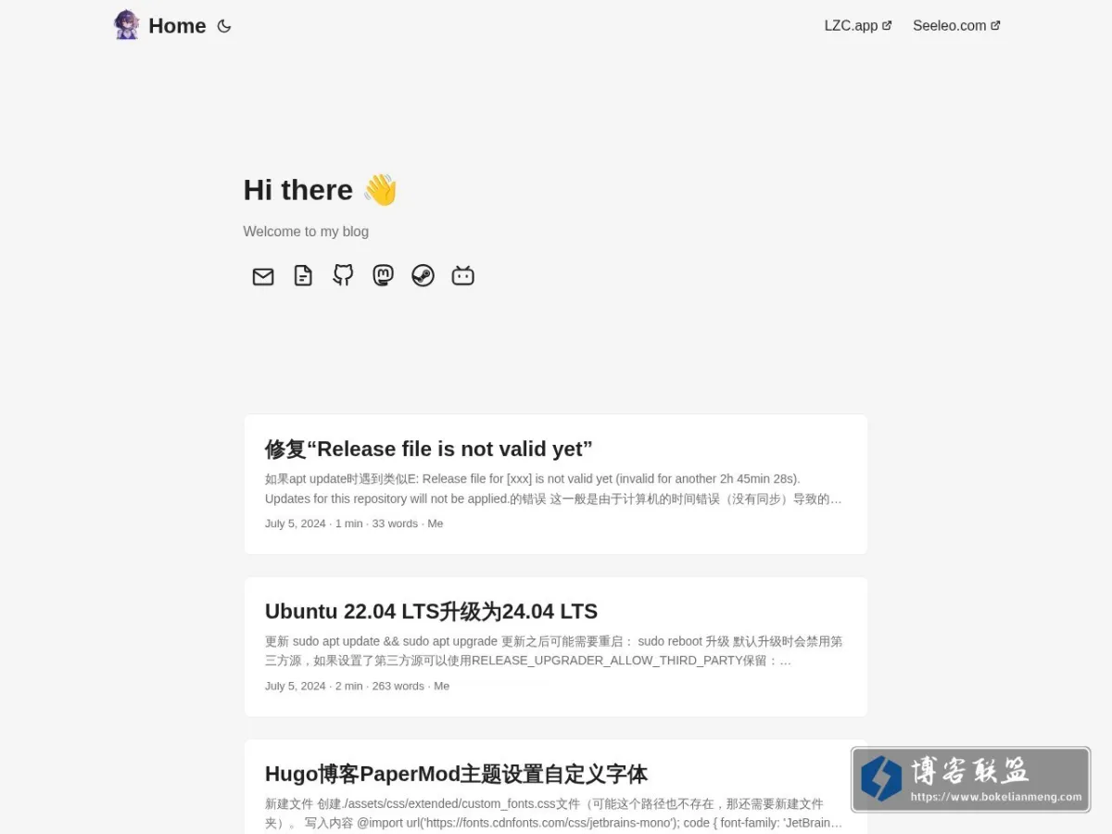Open the Steam profile icon

point(423,275)
